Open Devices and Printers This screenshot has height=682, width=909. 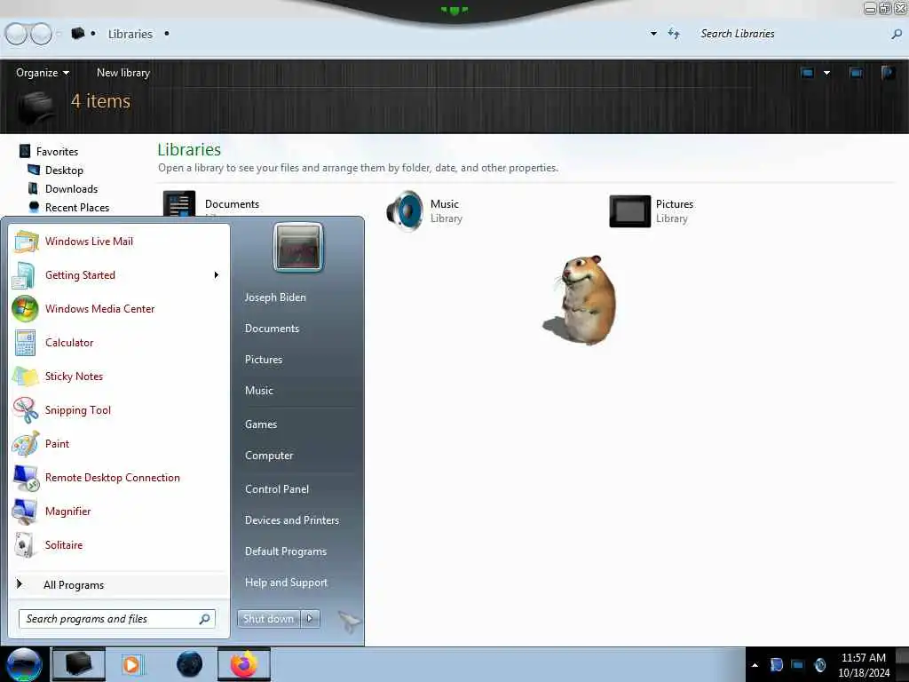291,520
